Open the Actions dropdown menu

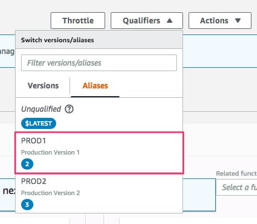click(220, 21)
